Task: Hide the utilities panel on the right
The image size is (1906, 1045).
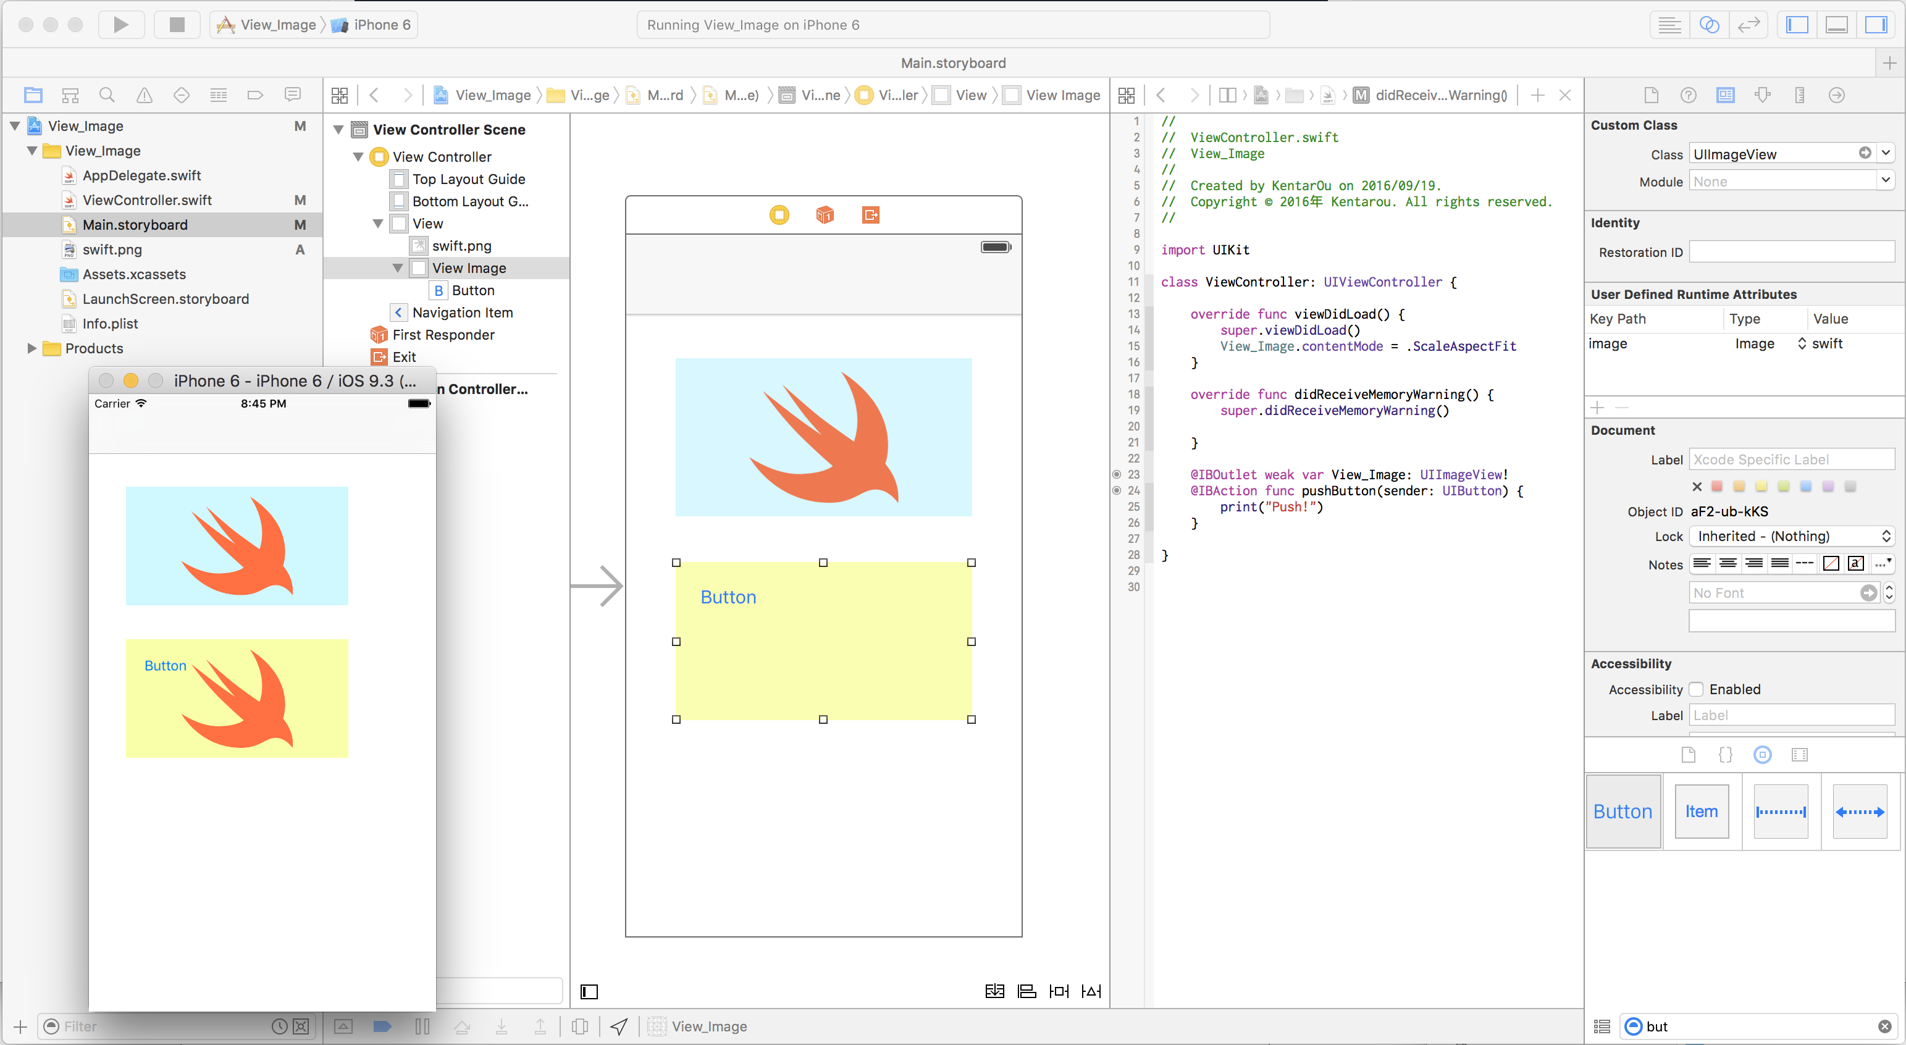Action: pyautogui.click(x=1876, y=25)
